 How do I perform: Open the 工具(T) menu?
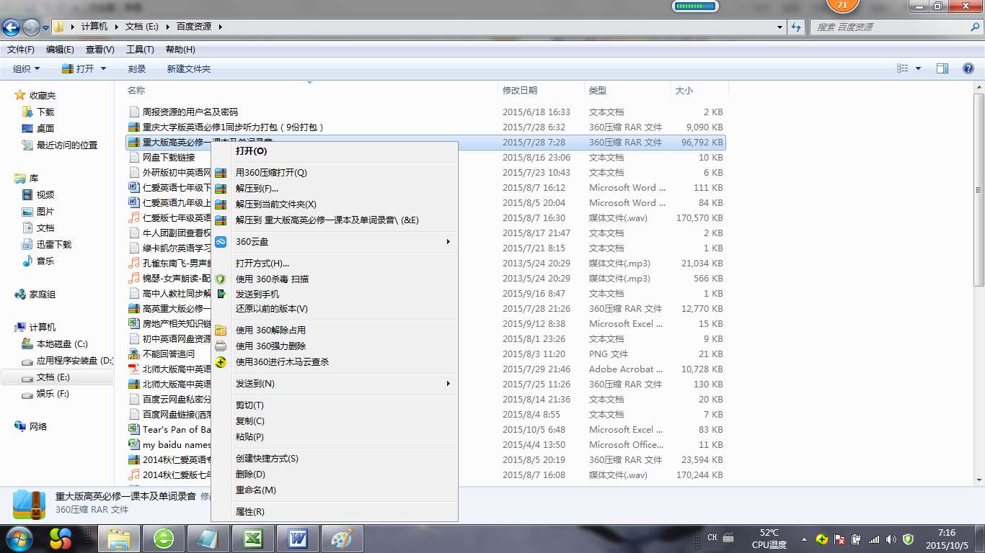coord(140,50)
